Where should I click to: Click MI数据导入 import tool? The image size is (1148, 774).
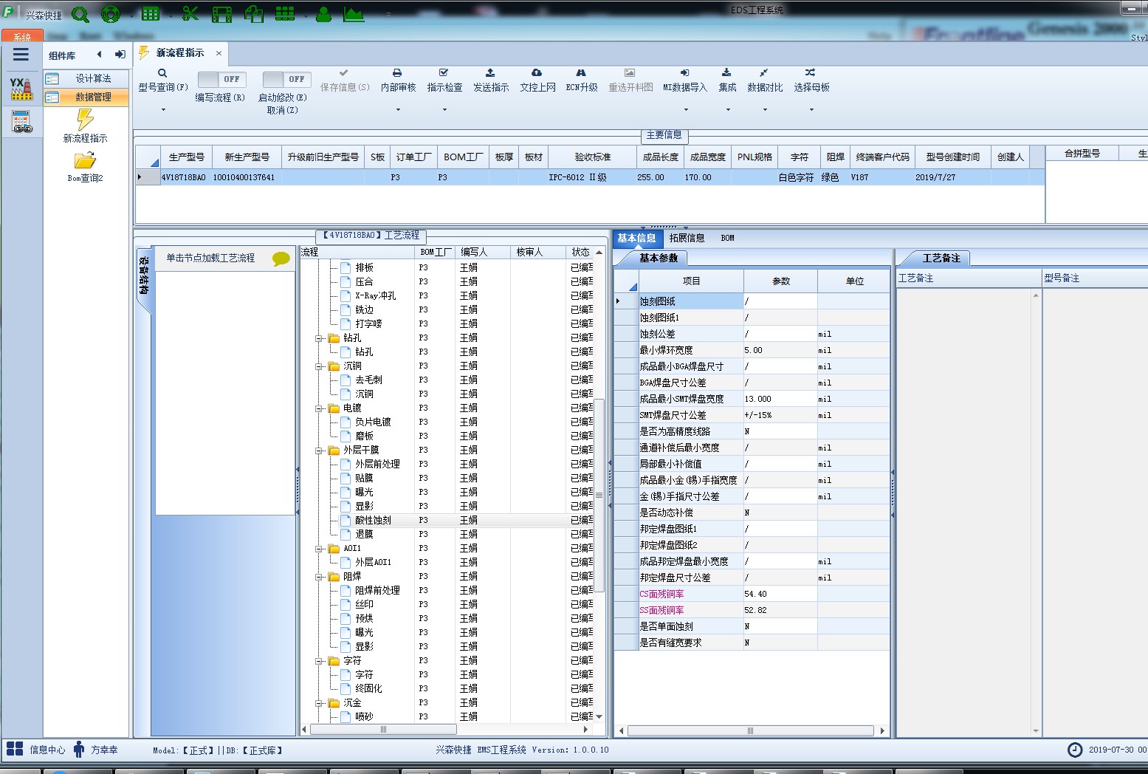point(685,81)
